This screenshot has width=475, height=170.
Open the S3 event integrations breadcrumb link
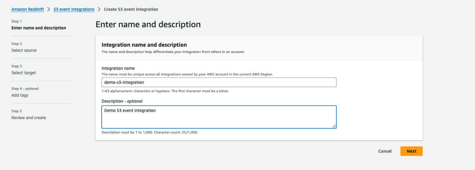[74, 9]
